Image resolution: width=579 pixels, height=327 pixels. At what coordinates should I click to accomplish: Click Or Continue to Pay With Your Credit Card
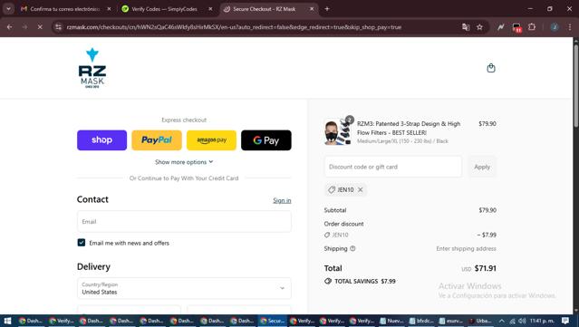click(184, 178)
